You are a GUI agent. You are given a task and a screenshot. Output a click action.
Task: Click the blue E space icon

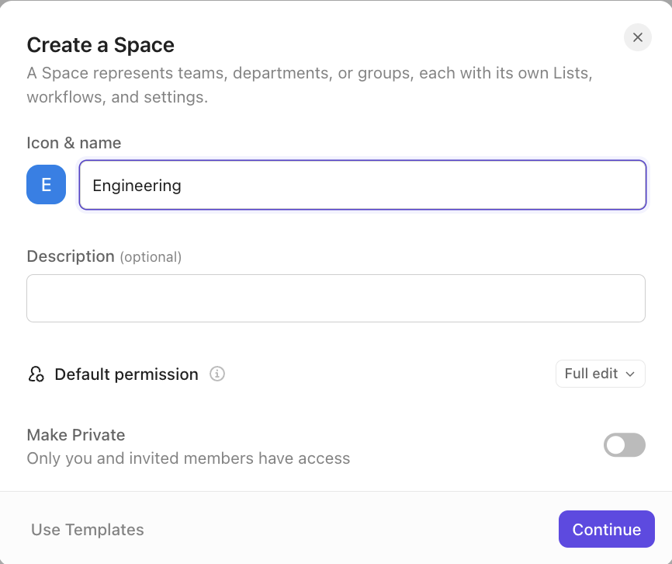coord(47,184)
